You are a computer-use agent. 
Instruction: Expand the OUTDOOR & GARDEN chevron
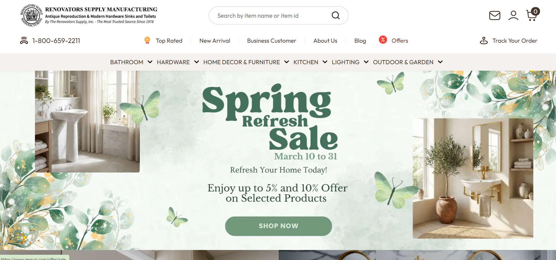(x=440, y=62)
